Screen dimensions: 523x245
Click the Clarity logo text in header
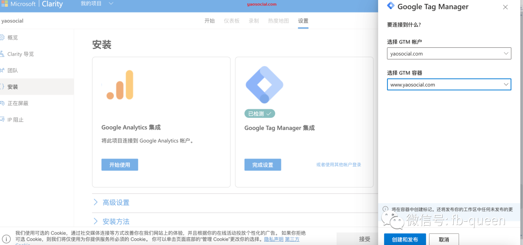click(52, 4)
